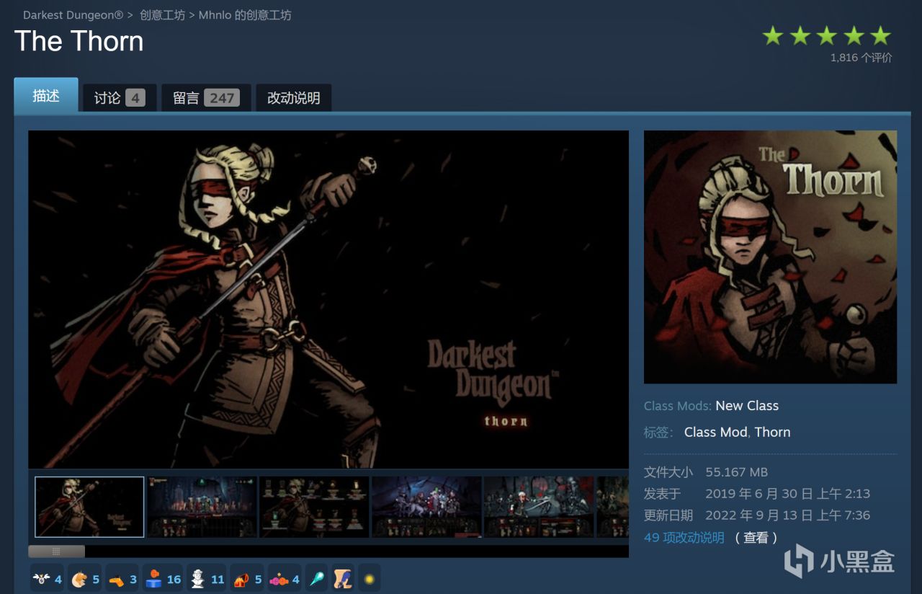Click the glowing yellow orb award icon
The width and height of the screenshot is (922, 594).
tap(369, 579)
